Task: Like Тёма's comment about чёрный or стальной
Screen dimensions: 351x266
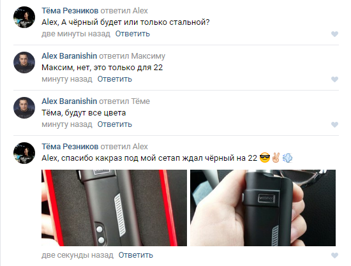Action: tap(334, 34)
